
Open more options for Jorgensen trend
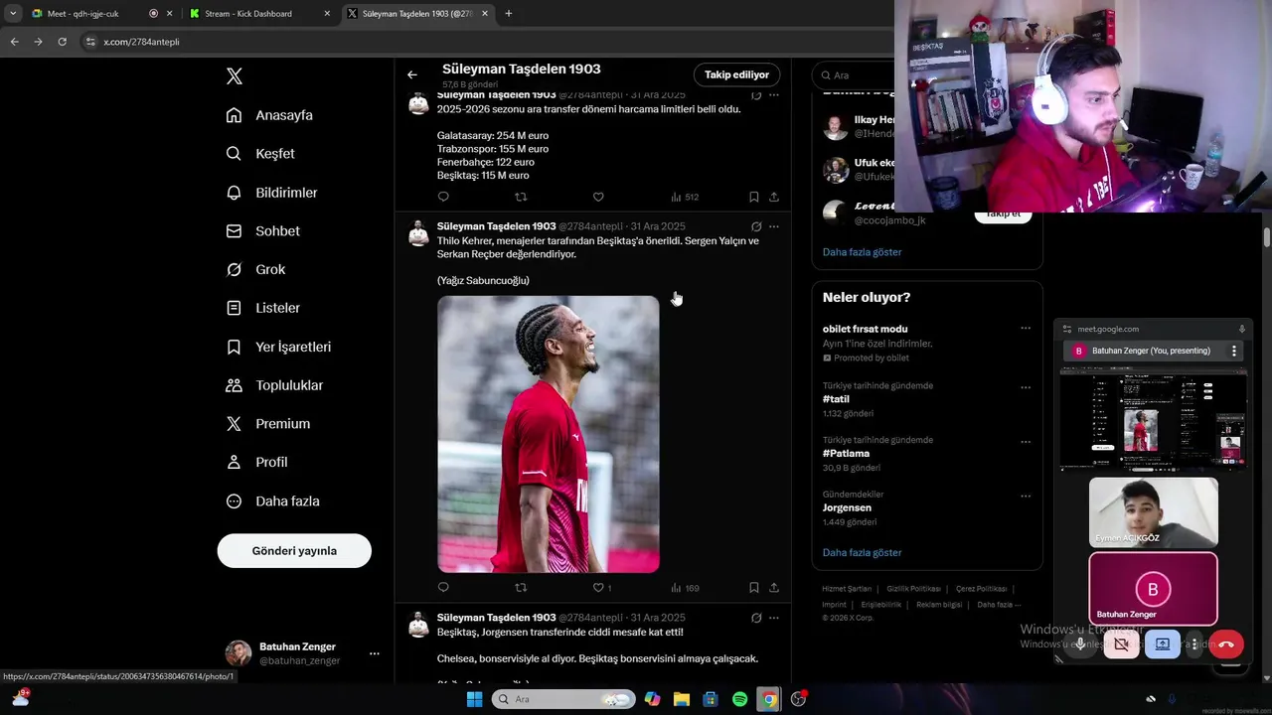tap(1026, 496)
